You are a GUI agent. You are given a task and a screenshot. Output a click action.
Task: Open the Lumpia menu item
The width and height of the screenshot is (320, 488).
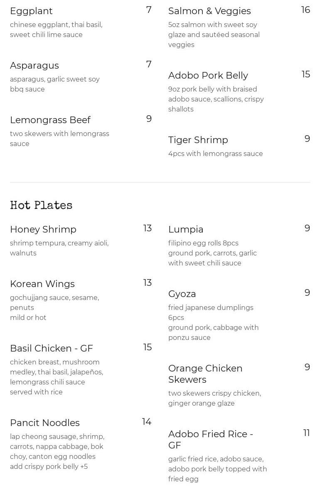[x=186, y=230]
